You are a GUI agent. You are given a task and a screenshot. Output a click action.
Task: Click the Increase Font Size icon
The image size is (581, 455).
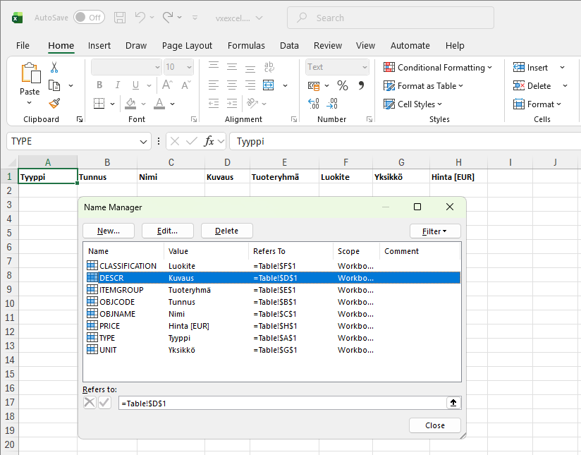click(x=167, y=85)
